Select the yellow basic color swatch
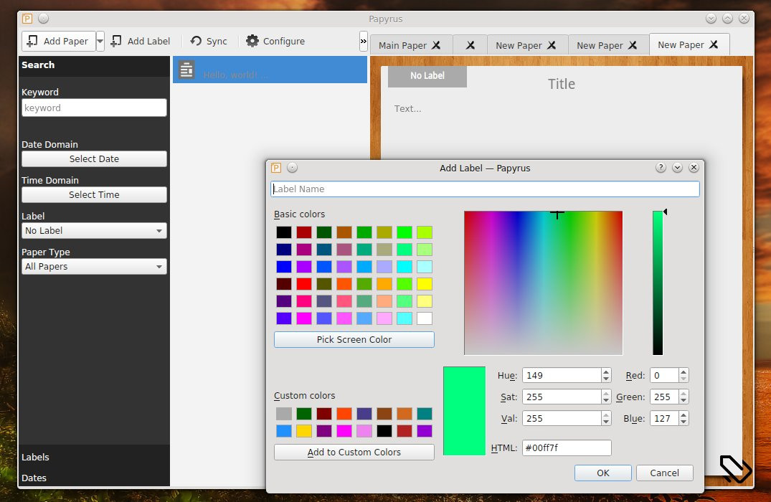 tap(425, 284)
